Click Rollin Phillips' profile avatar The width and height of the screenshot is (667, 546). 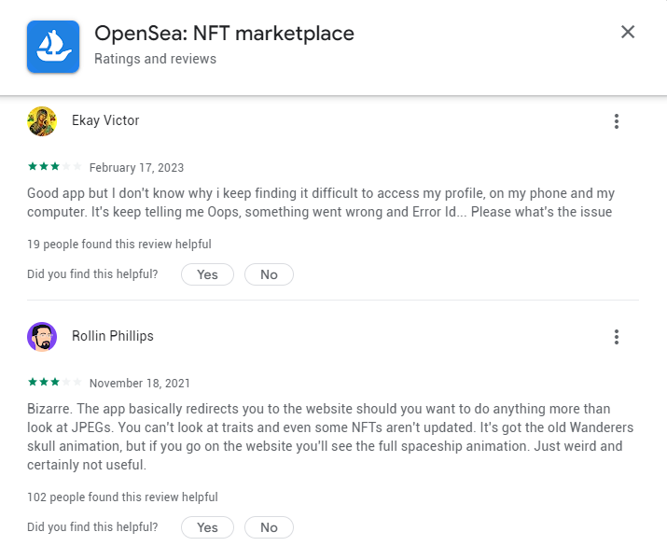[42, 337]
